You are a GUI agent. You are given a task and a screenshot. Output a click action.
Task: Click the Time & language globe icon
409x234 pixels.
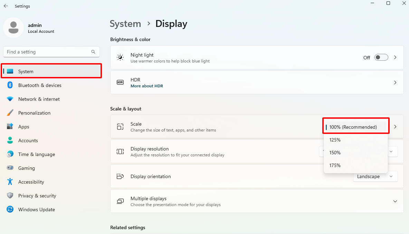[x=10, y=154]
